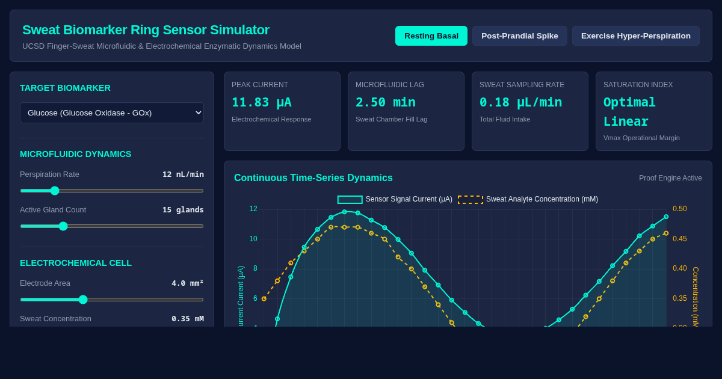Select the Resting Basal preset
722x379 pixels.
tap(431, 35)
